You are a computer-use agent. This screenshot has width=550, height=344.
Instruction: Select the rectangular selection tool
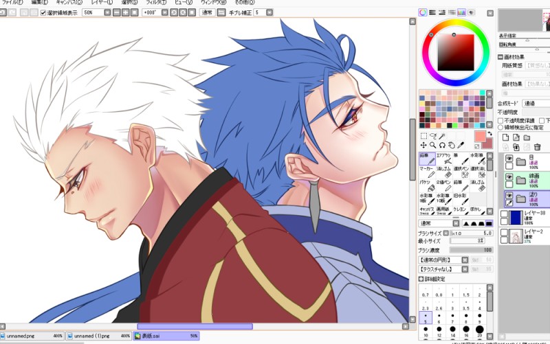click(x=423, y=136)
